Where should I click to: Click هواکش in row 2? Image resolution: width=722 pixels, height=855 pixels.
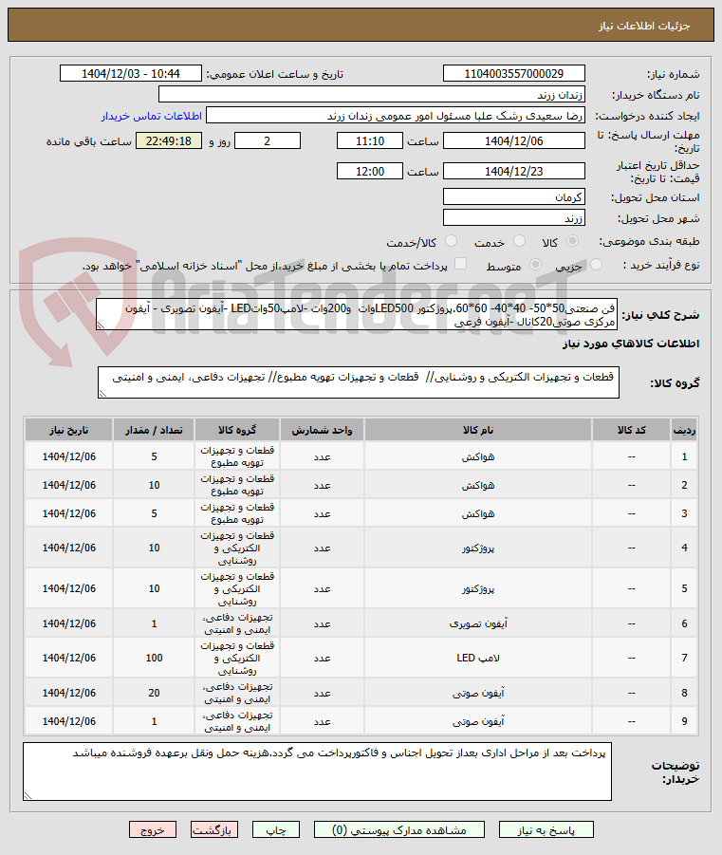(478, 485)
